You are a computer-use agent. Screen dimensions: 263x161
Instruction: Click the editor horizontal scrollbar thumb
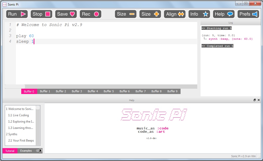[x=15, y=86]
